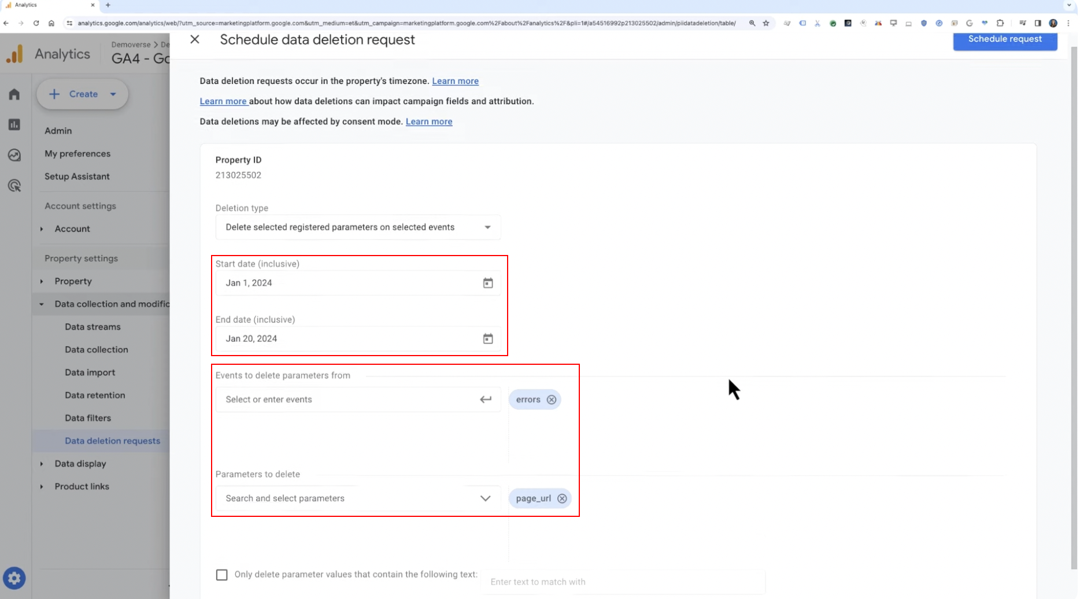1080x599 pixels.
Task: Open the consent mode Learn more link
Action: [x=430, y=121]
